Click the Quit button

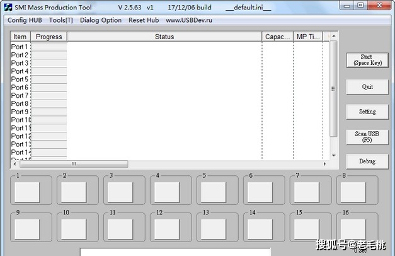click(367, 87)
